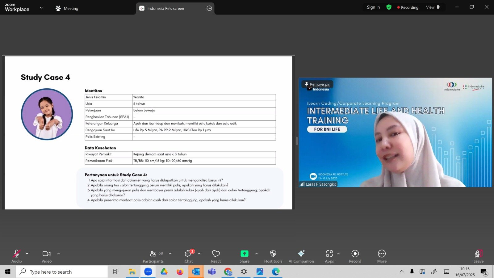
Task: Open Host tools shield icon
Action: pyautogui.click(x=273, y=254)
